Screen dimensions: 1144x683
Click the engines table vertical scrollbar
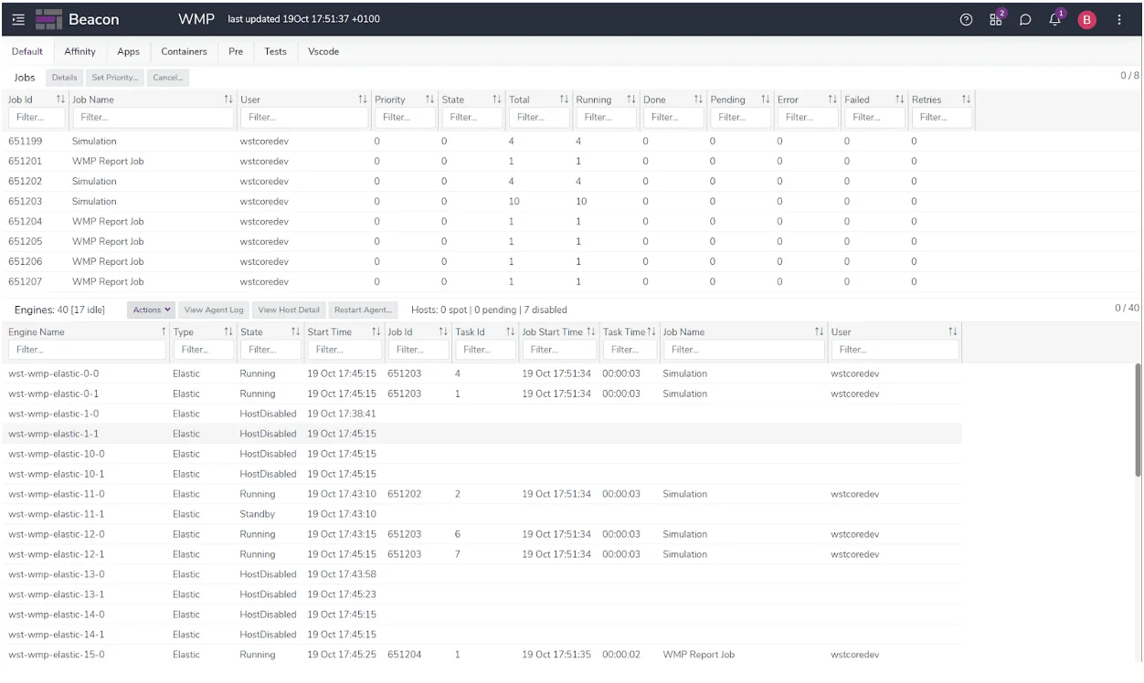pyautogui.click(x=1137, y=418)
